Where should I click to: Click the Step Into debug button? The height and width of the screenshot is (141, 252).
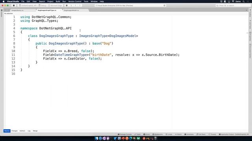click(75, 5)
